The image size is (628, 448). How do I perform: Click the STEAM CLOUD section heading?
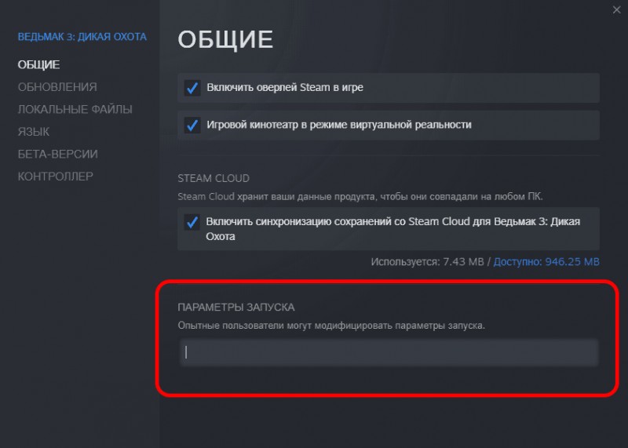point(214,178)
